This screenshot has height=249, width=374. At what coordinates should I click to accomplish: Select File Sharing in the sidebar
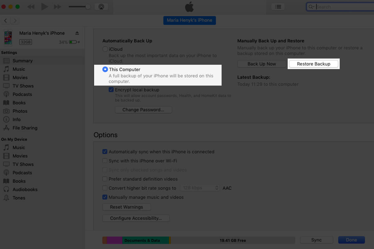[25, 128]
